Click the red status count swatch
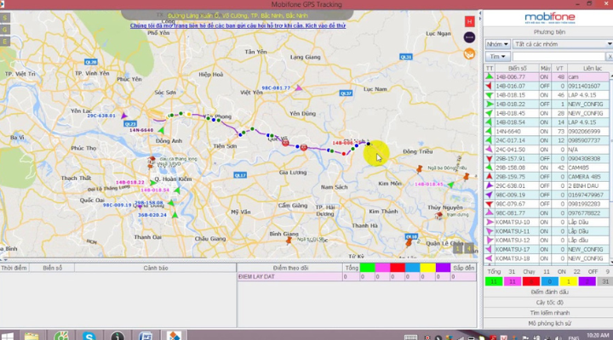613x340 pixels. [531, 281]
